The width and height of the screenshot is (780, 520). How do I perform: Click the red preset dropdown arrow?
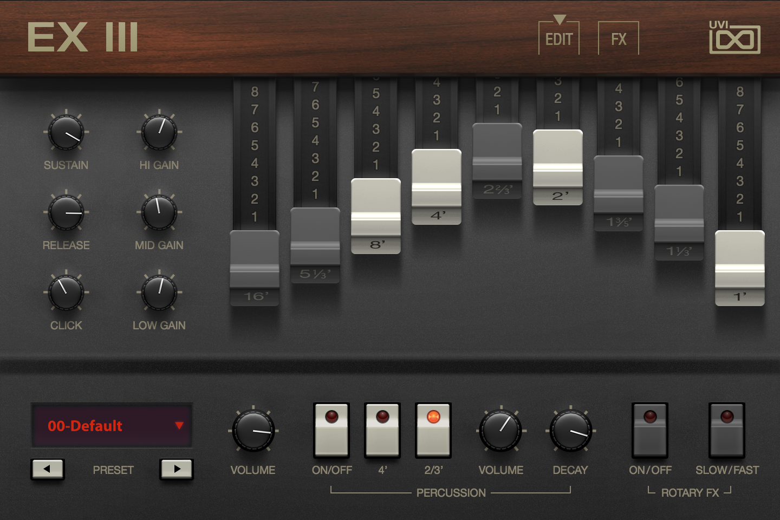pos(179,425)
